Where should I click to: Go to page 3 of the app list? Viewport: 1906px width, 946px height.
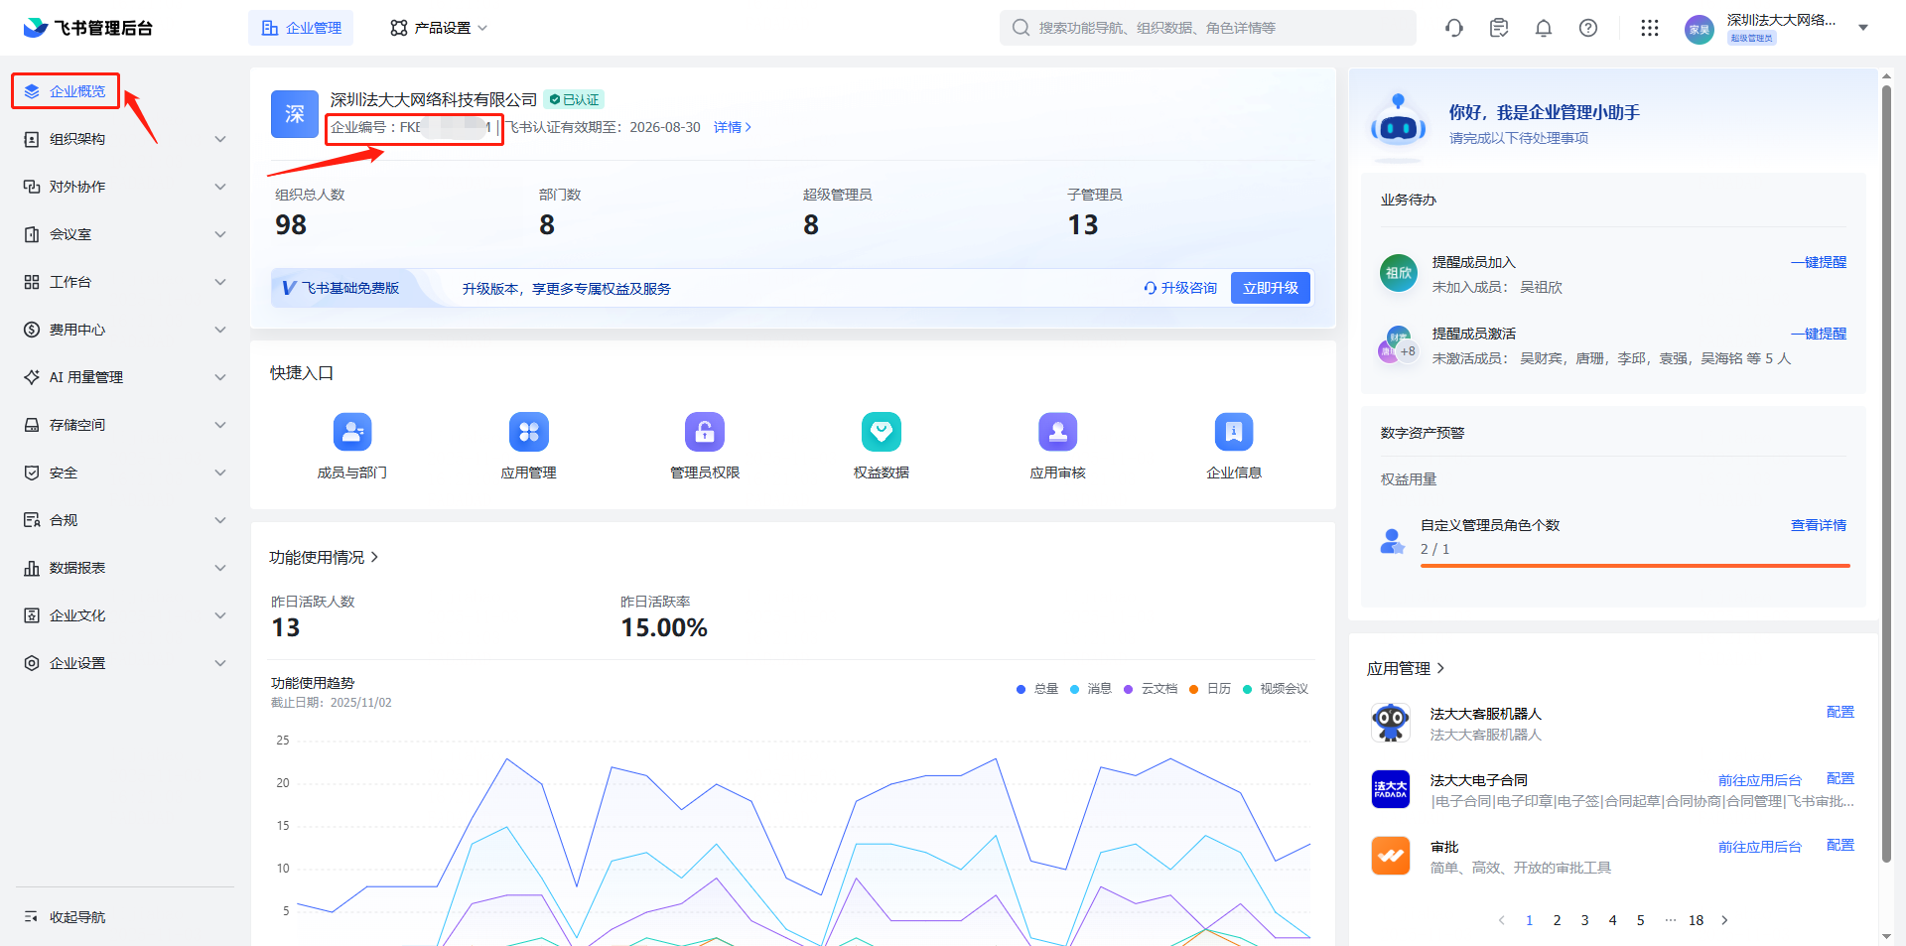click(x=1584, y=920)
